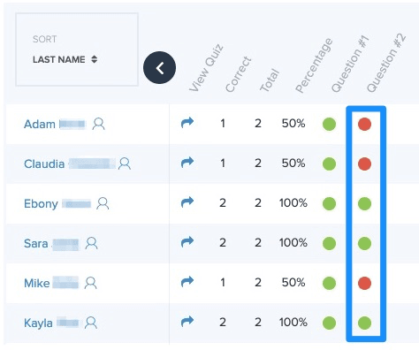View Claudia's quiz with the share arrow
This screenshot has height=350, width=419.
click(187, 162)
